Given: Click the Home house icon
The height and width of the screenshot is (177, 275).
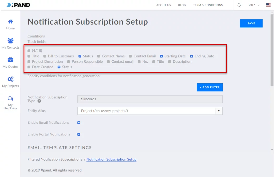Looking at the screenshot, I should click(10, 21).
